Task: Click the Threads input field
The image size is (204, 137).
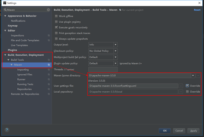Action: click(103, 70)
